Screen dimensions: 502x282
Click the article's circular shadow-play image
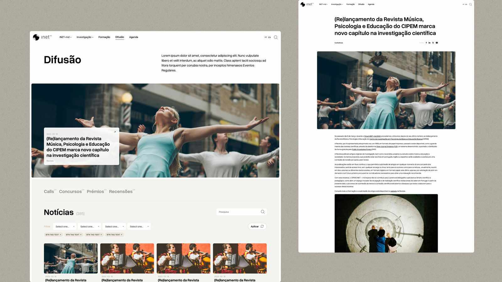click(x=386, y=223)
